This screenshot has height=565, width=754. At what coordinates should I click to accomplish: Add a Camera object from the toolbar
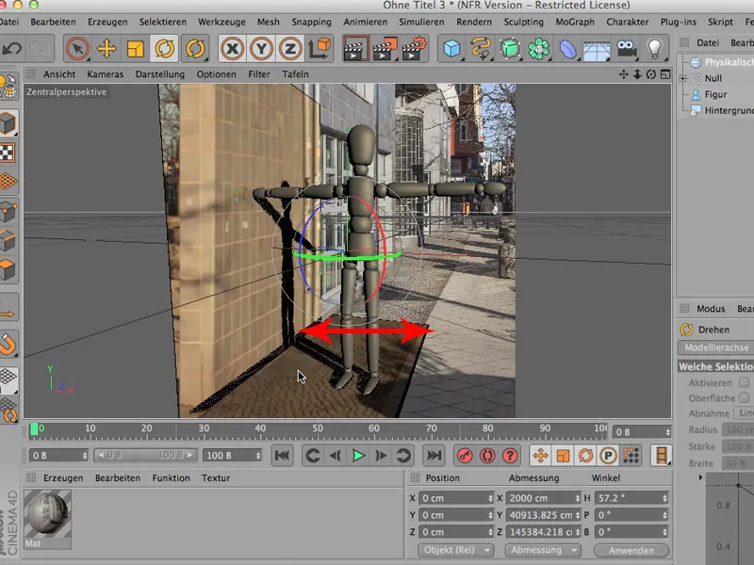coord(626,49)
